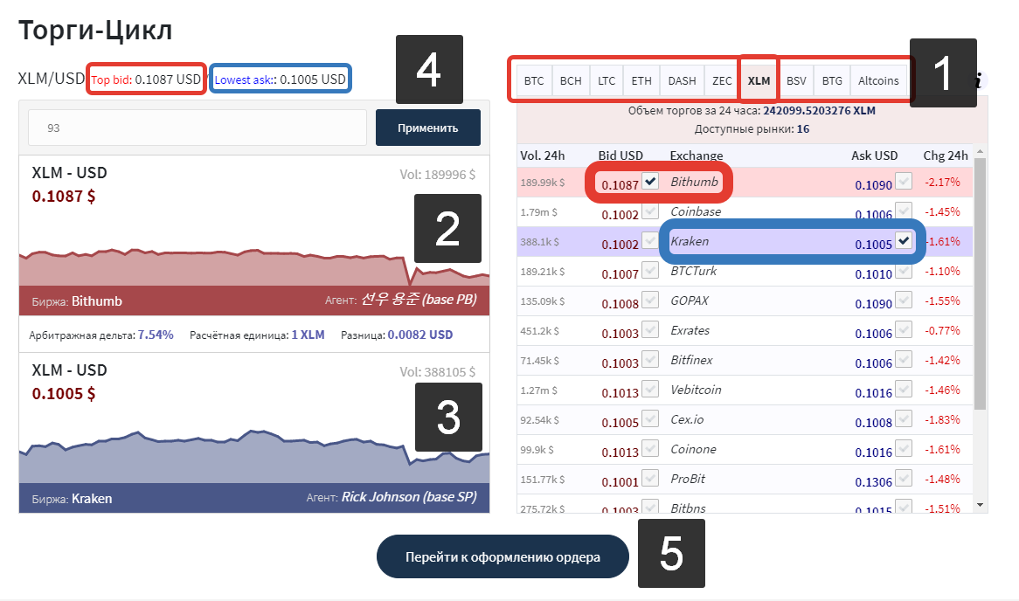Click the Vebitcoin exchange name
Viewport: 1019px width, 601px height.
pos(696,390)
